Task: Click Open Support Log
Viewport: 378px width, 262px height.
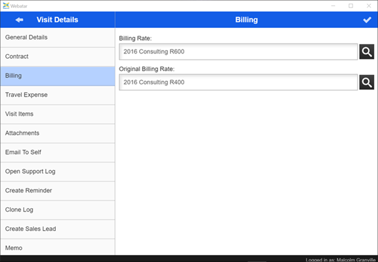Action: (x=58, y=172)
